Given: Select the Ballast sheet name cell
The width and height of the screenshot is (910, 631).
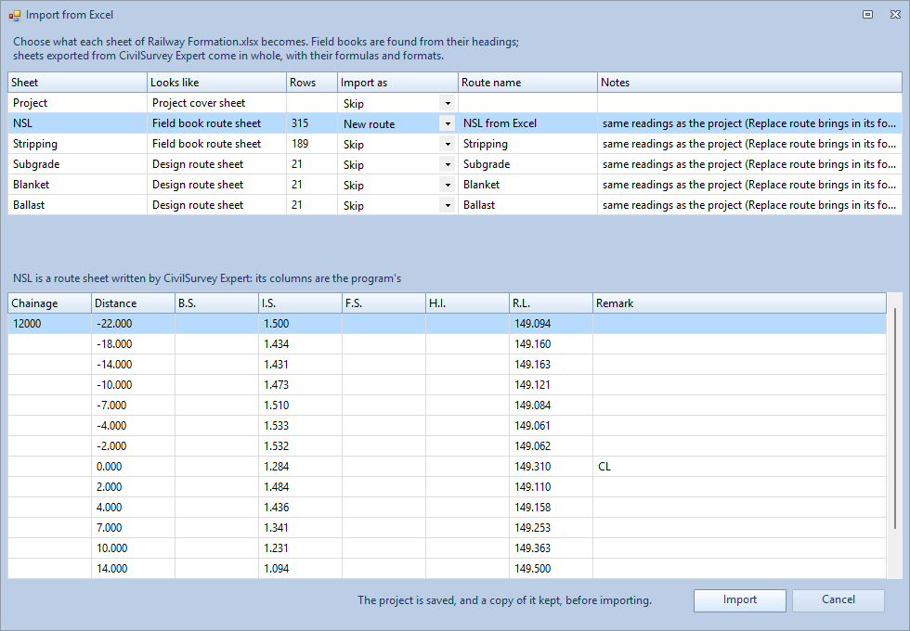Looking at the screenshot, I should click(77, 205).
